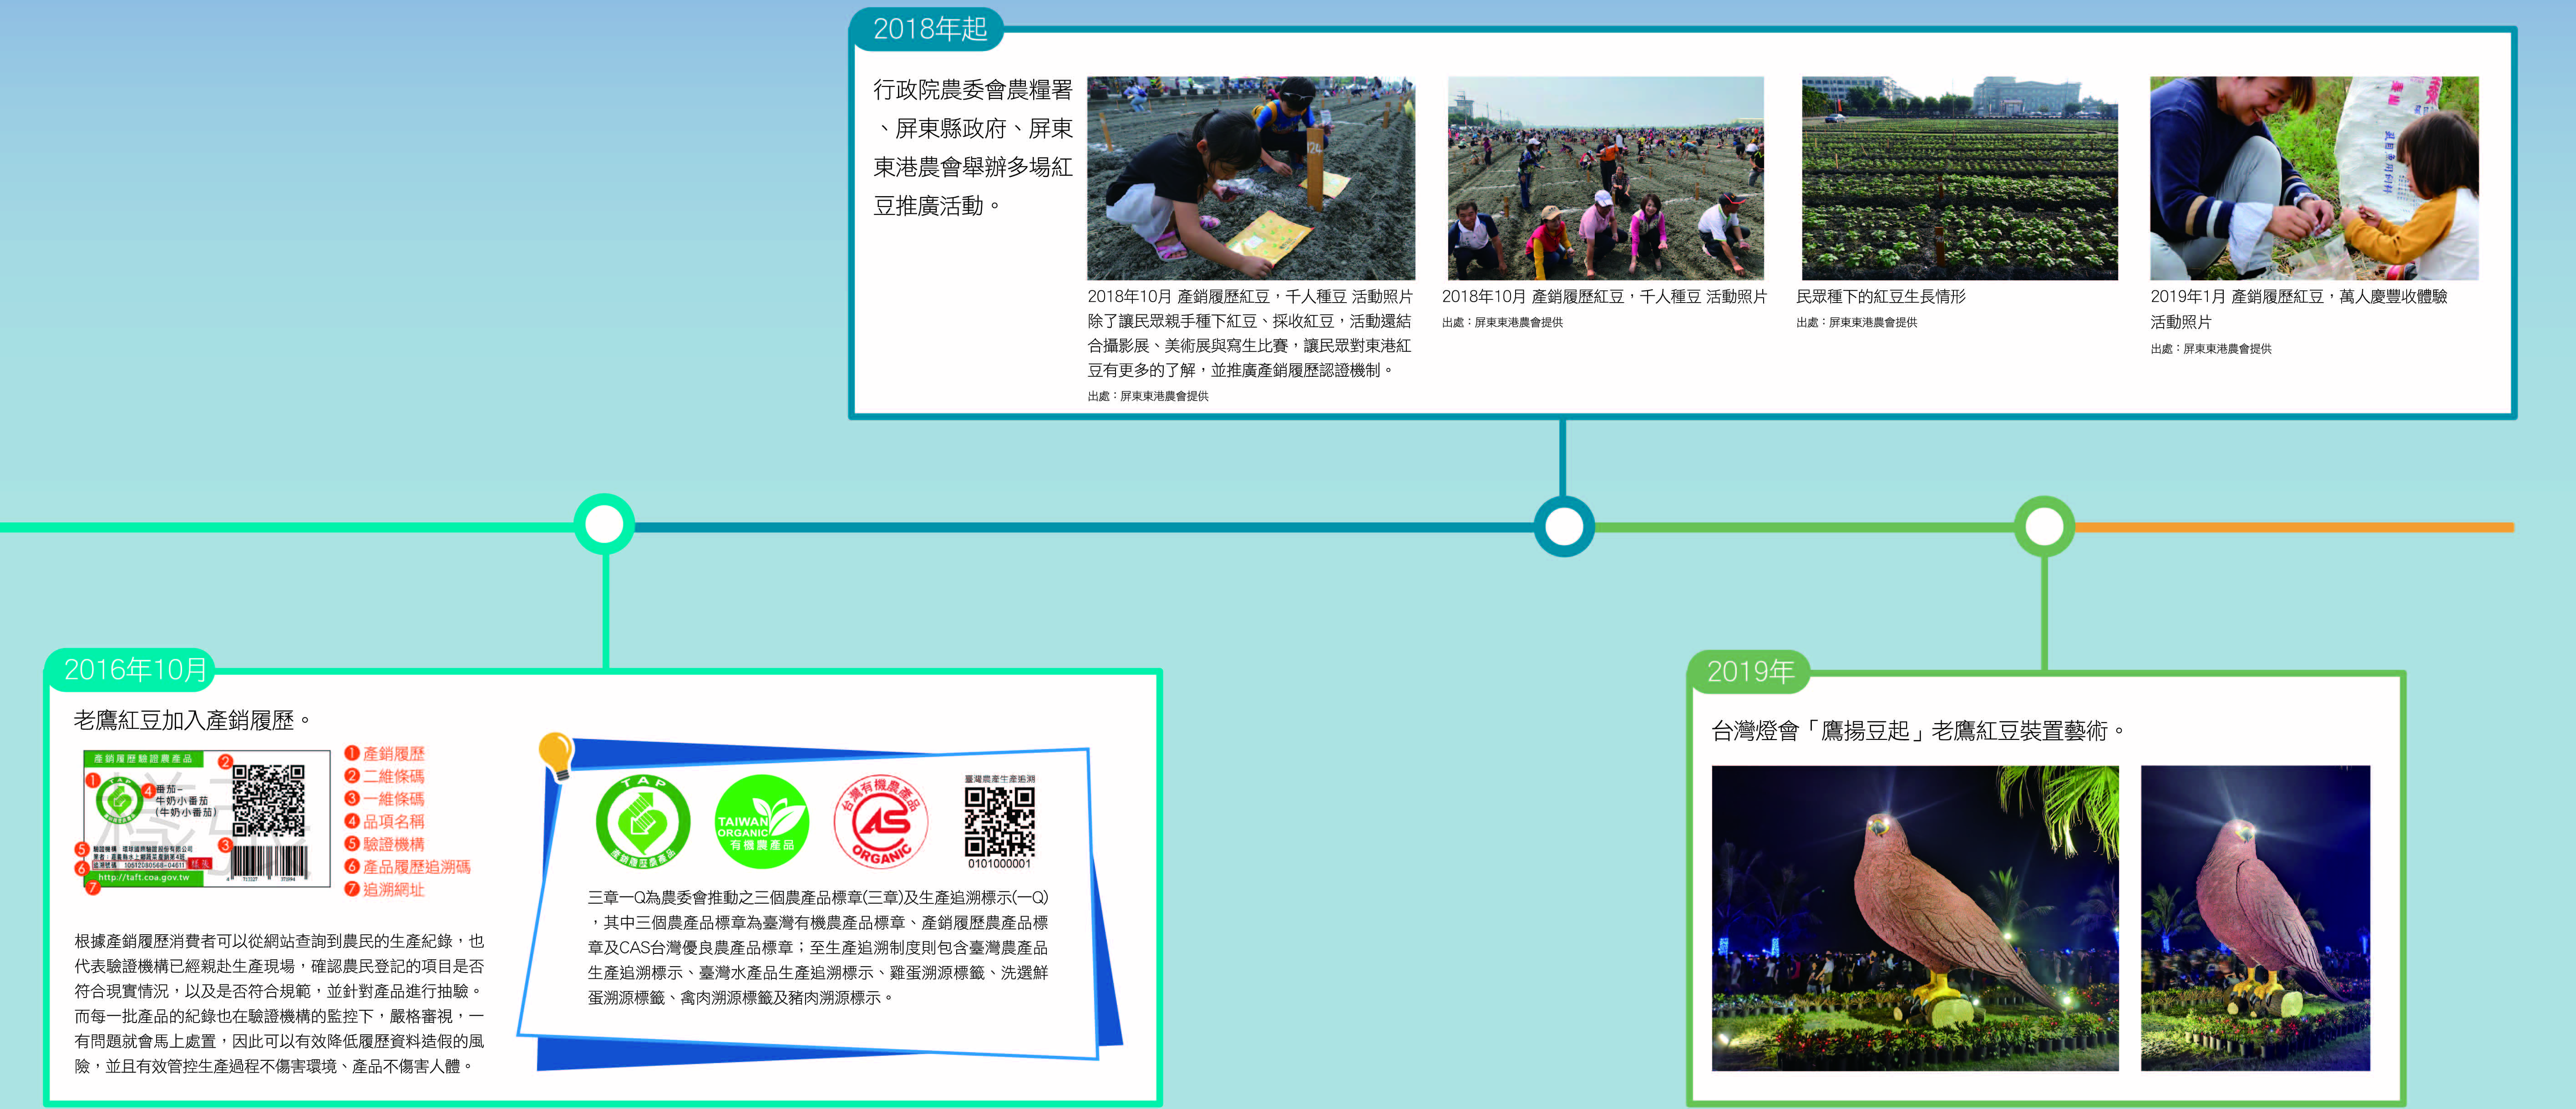Click the TAP green traceability logo
The height and width of the screenshot is (1109, 2576).
[x=642, y=822]
